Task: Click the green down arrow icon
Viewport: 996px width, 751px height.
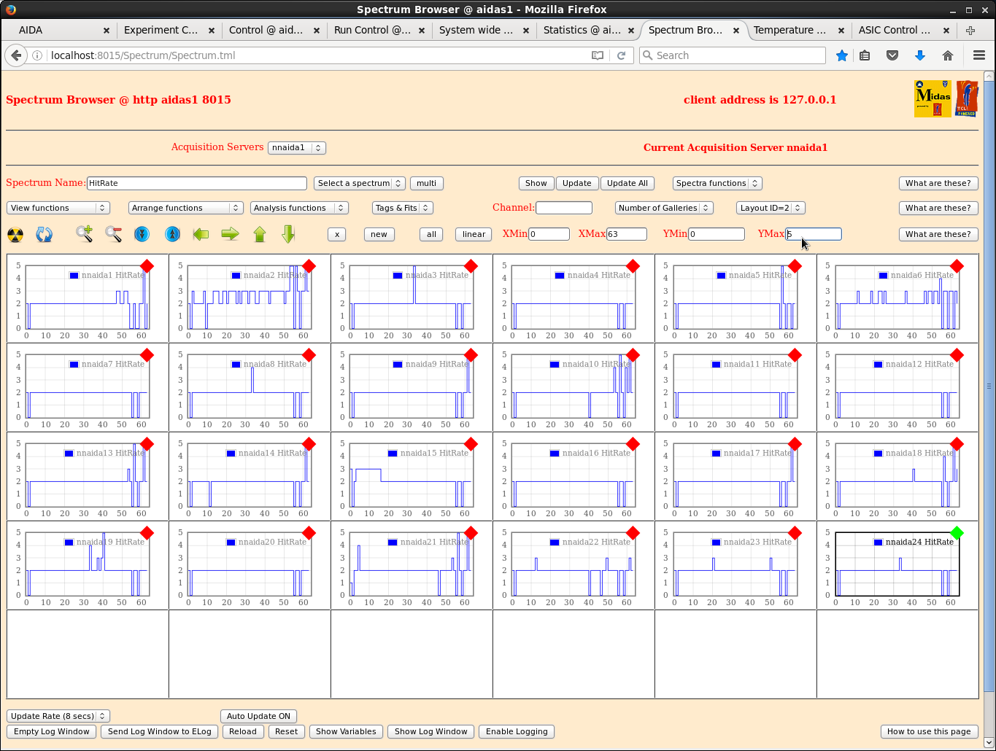Action: click(x=288, y=234)
